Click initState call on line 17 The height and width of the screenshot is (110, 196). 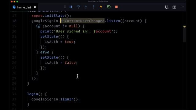click(x=55, y=16)
